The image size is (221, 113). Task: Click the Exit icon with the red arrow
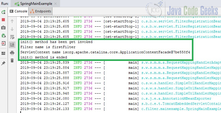(3, 43)
